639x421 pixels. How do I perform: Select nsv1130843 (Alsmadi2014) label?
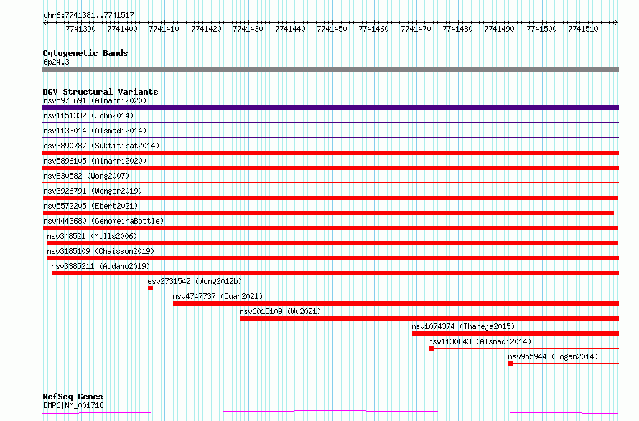coord(480,341)
